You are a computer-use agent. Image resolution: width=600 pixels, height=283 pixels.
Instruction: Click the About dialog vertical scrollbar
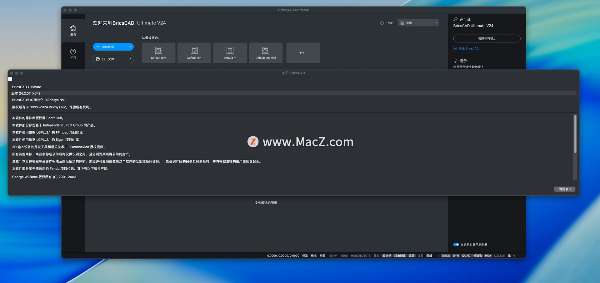[x=575, y=134]
